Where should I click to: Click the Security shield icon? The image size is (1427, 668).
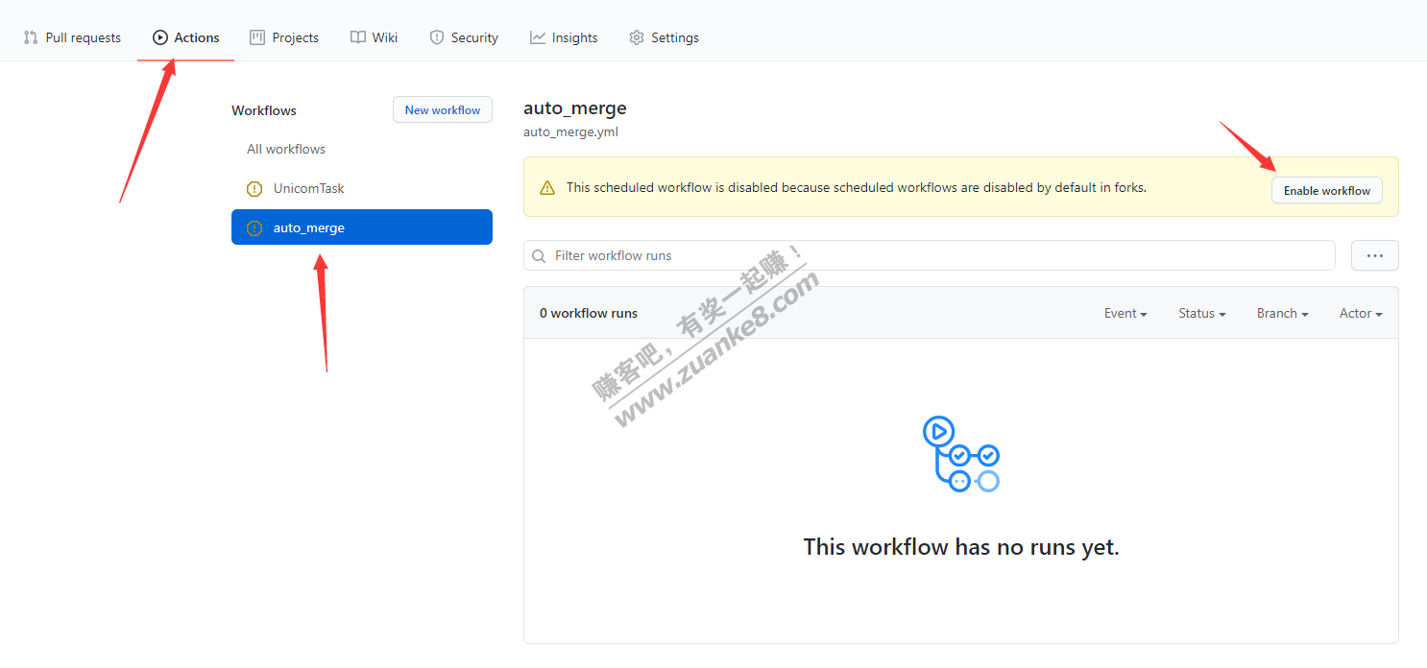point(437,37)
